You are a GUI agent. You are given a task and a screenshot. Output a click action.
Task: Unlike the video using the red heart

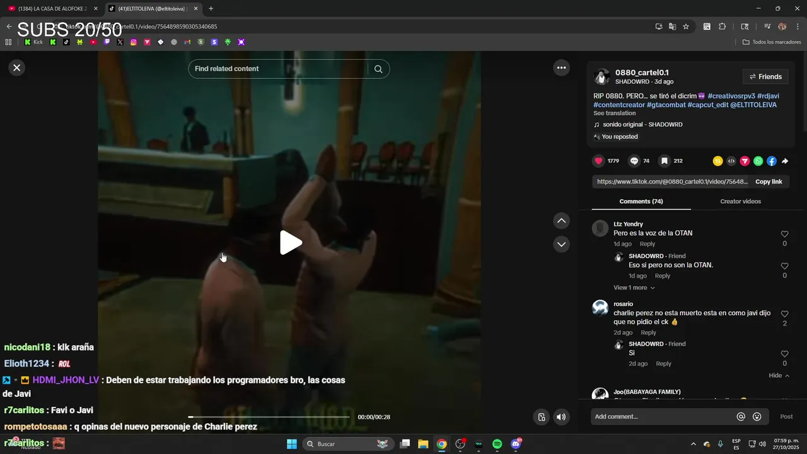coord(598,161)
